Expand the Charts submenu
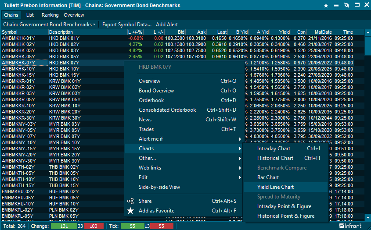371x230 pixels. pyautogui.click(x=184, y=149)
